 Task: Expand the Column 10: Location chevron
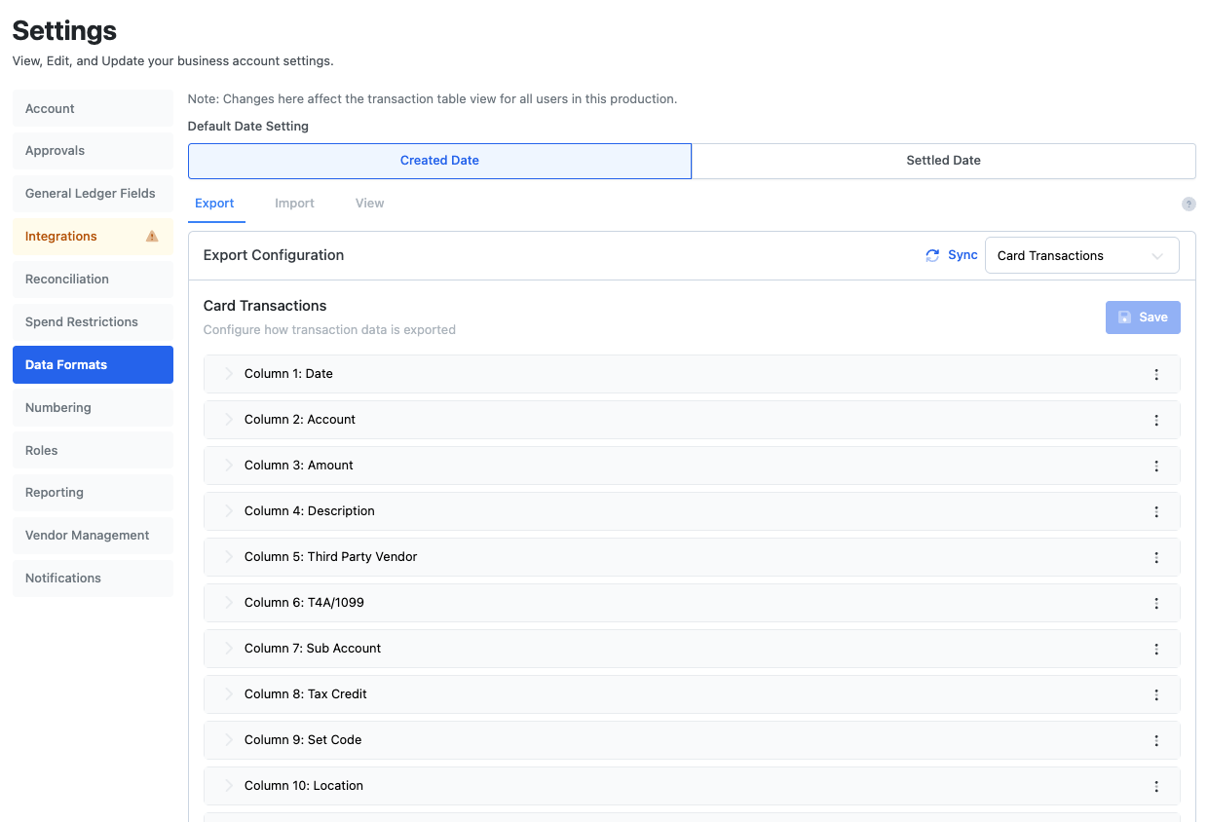[x=230, y=786]
